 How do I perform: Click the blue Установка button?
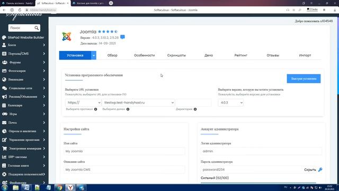(x=75, y=55)
